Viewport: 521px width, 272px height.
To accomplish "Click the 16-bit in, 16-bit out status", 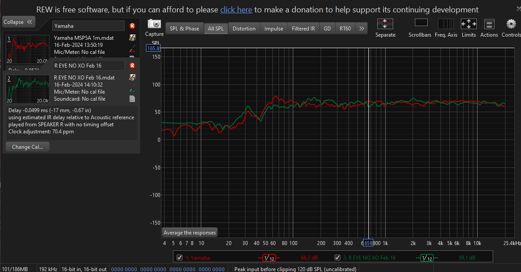I will [x=84, y=269].
